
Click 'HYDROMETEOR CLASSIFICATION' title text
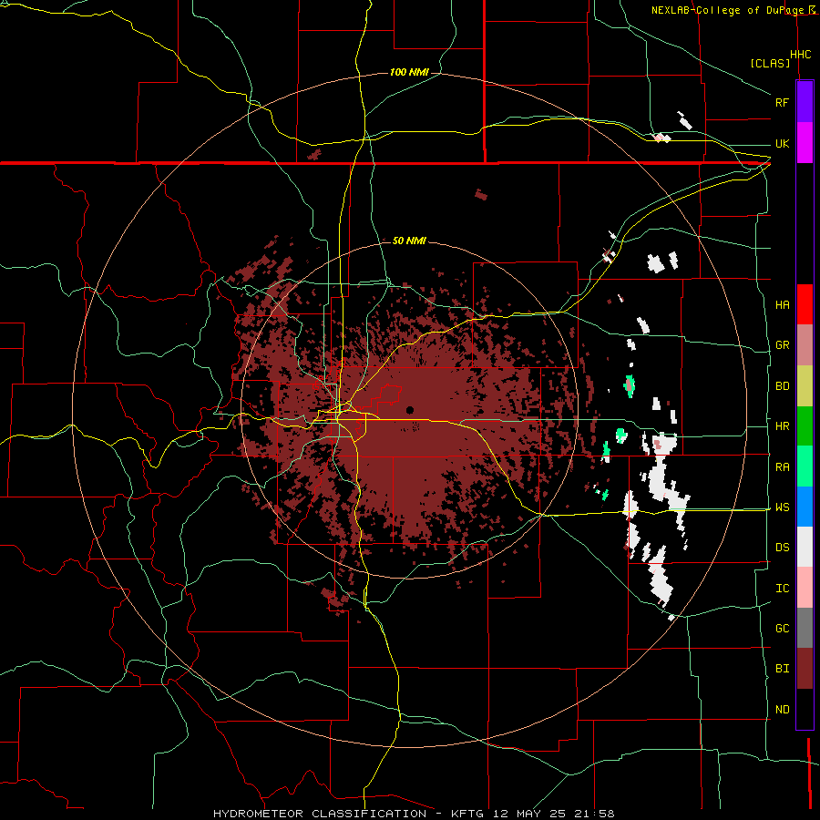(x=320, y=814)
